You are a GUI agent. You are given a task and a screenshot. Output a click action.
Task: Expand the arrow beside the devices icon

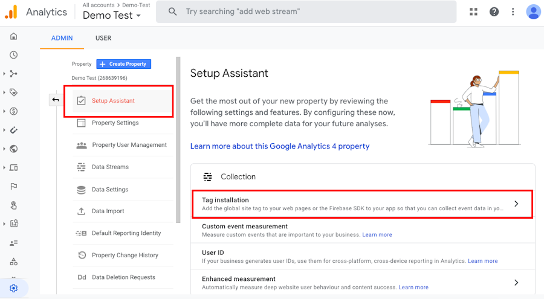4,167
